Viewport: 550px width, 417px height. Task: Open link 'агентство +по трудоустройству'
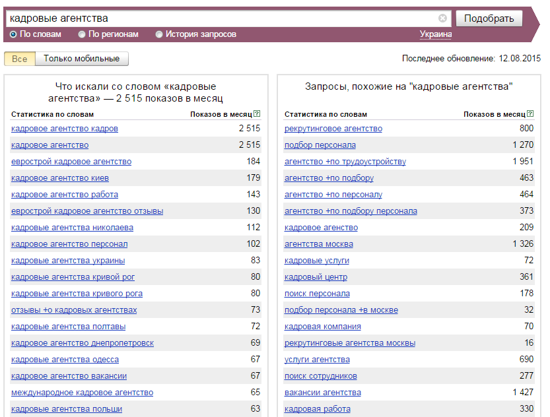point(345,162)
